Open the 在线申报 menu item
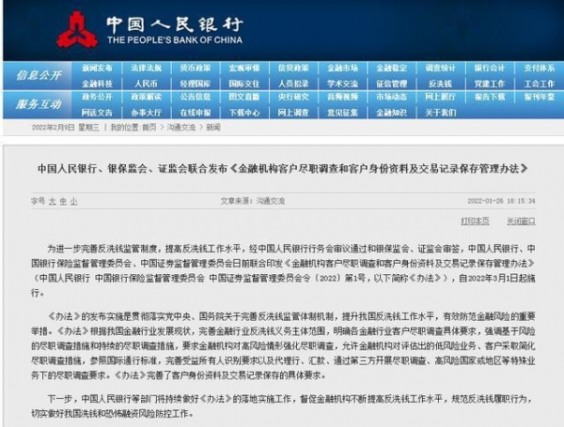This screenshot has height=427, width=564. click(x=196, y=113)
